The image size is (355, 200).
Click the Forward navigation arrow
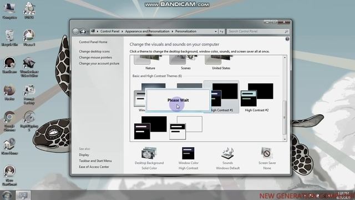click(x=83, y=31)
